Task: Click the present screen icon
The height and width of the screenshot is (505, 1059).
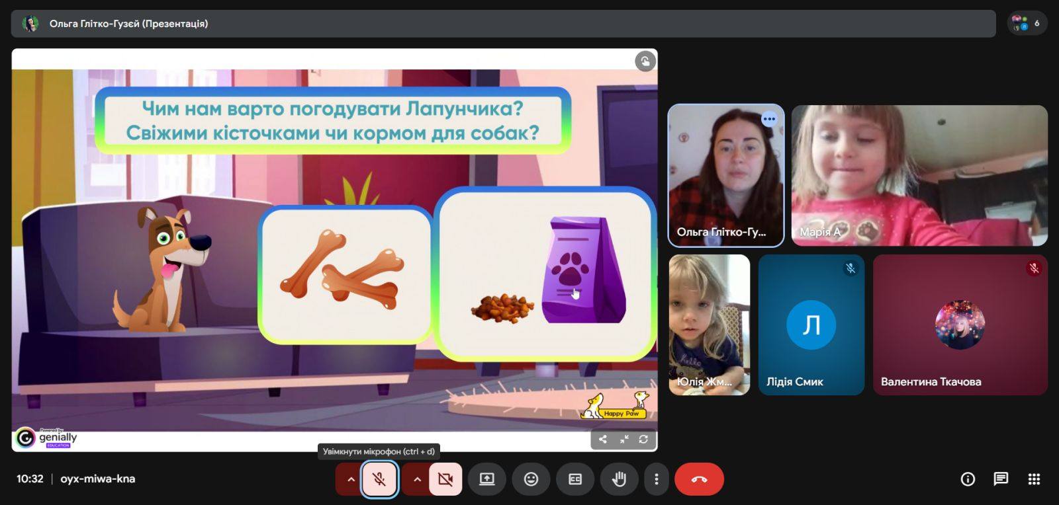Action: pos(487,479)
